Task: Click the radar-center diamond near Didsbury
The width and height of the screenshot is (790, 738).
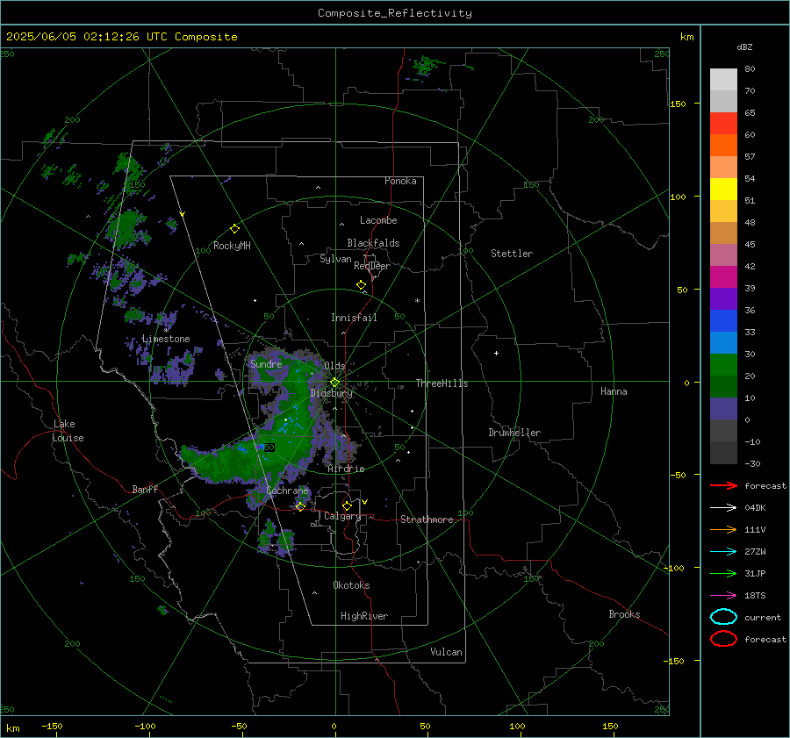Action: [x=334, y=383]
